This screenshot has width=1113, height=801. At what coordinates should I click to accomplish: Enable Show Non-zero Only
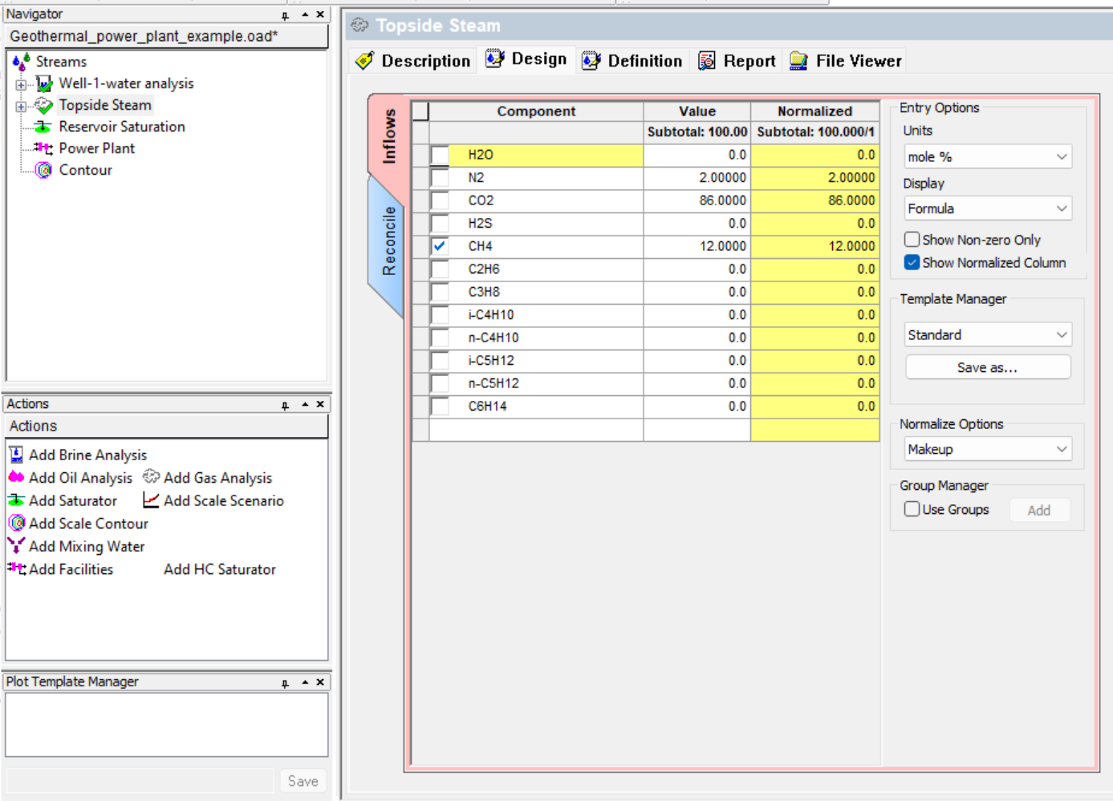pos(912,239)
